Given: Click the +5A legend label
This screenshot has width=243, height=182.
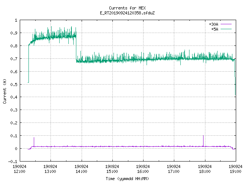Looking at the screenshot, I should 215,29.
